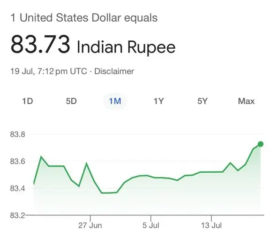Show the 1Y exchange rate history

tap(158, 101)
